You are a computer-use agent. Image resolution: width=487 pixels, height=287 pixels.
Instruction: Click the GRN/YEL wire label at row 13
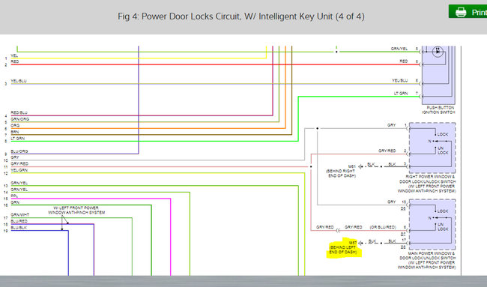click(x=19, y=184)
